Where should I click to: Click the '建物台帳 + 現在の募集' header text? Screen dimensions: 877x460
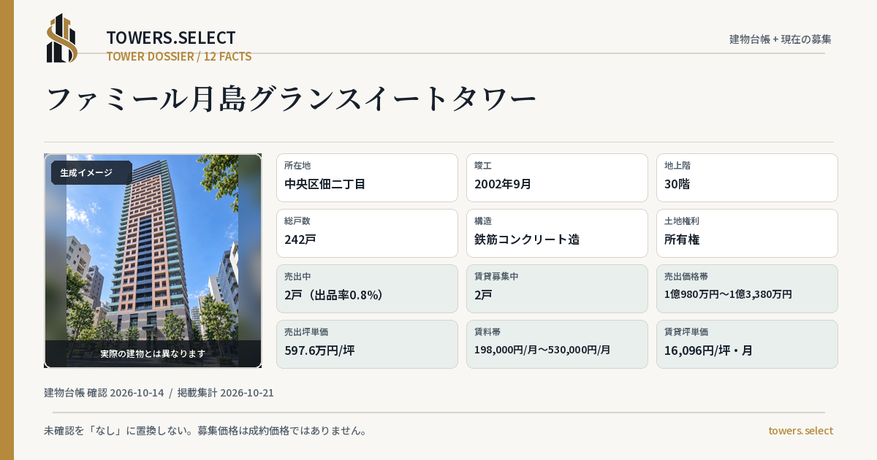click(x=781, y=39)
